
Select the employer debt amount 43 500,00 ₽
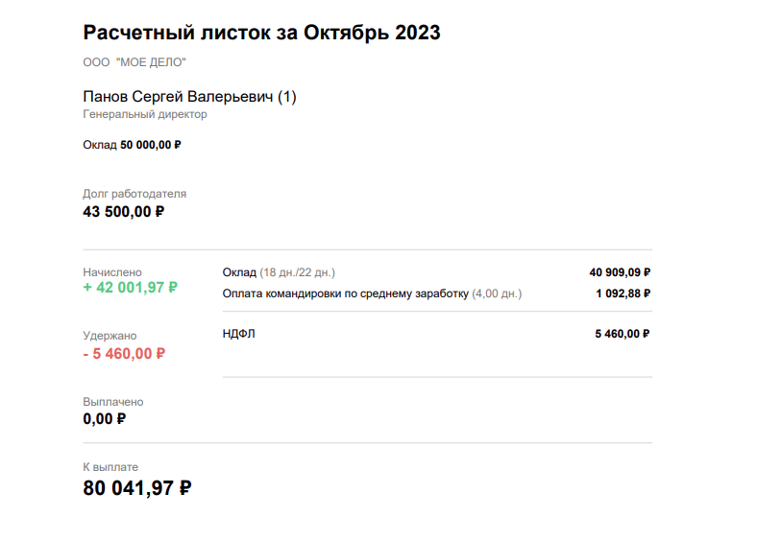[123, 212]
